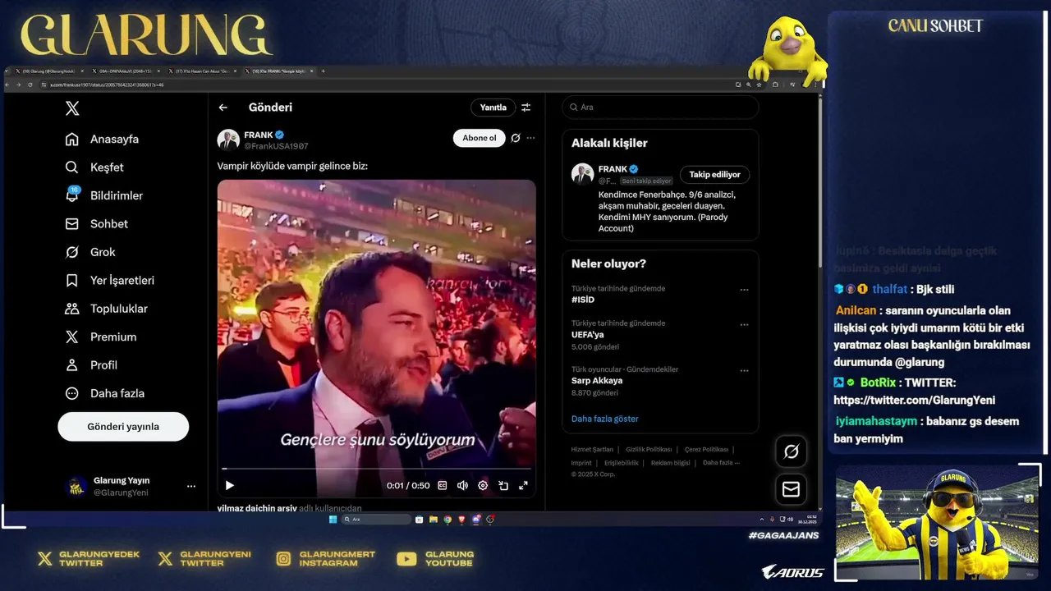
Task: Click taskbar Ara search box
Action: point(377,519)
